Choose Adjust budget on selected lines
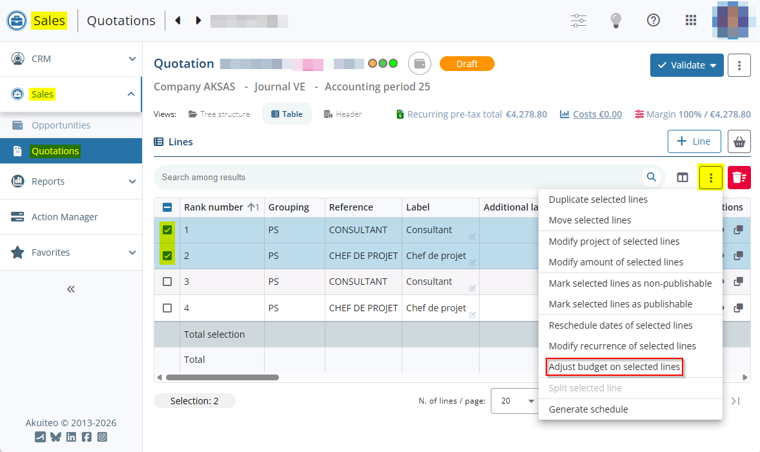This screenshot has height=452, width=760. coord(614,367)
